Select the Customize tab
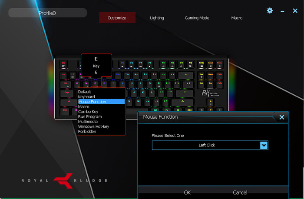Viewport: 304px width, 199px height. 117,18
